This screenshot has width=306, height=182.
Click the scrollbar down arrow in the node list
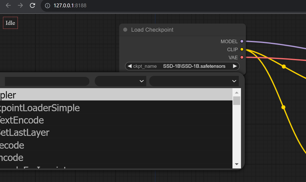tap(236, 164)
